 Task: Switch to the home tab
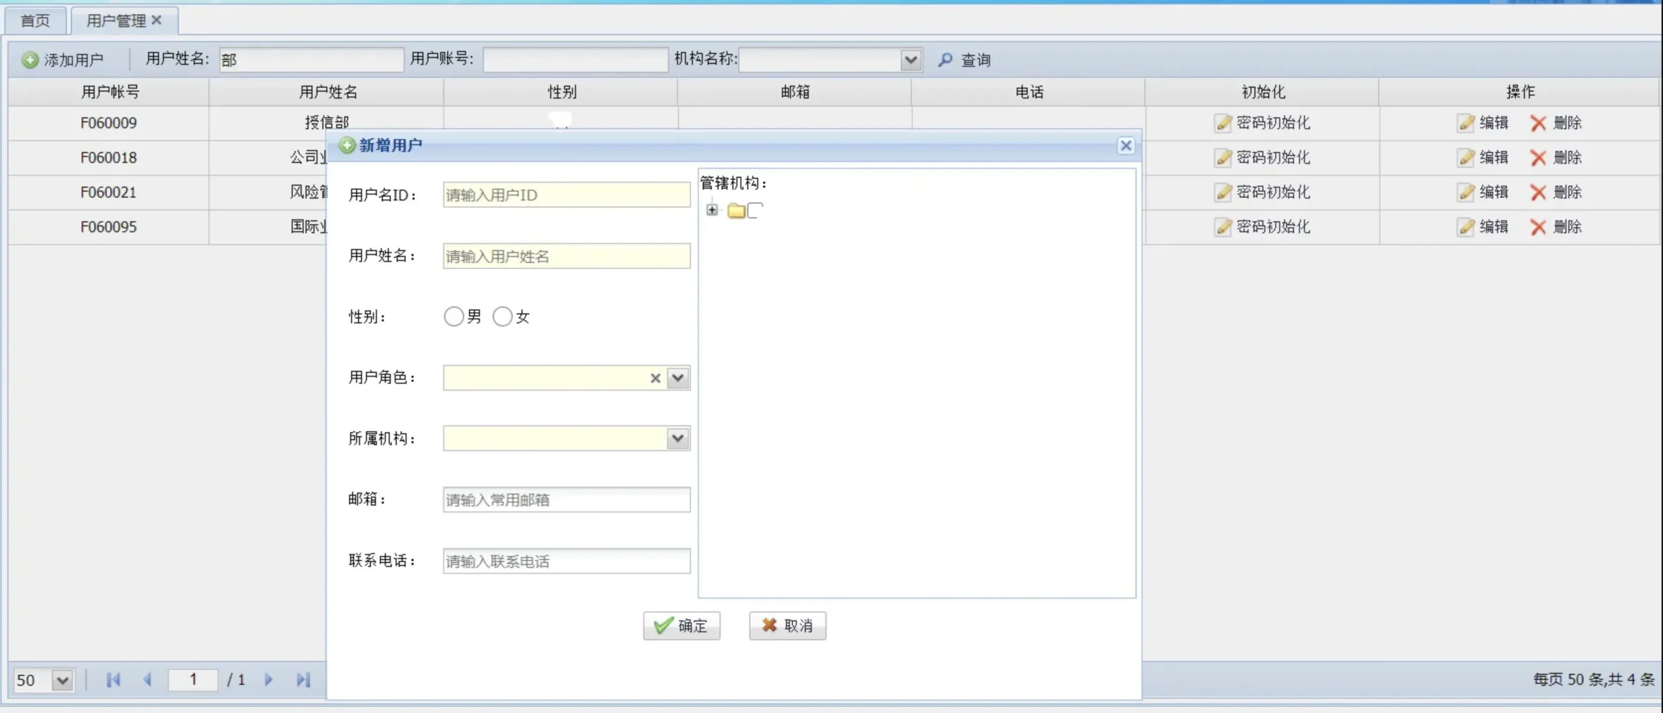click(x=35, y=21)
